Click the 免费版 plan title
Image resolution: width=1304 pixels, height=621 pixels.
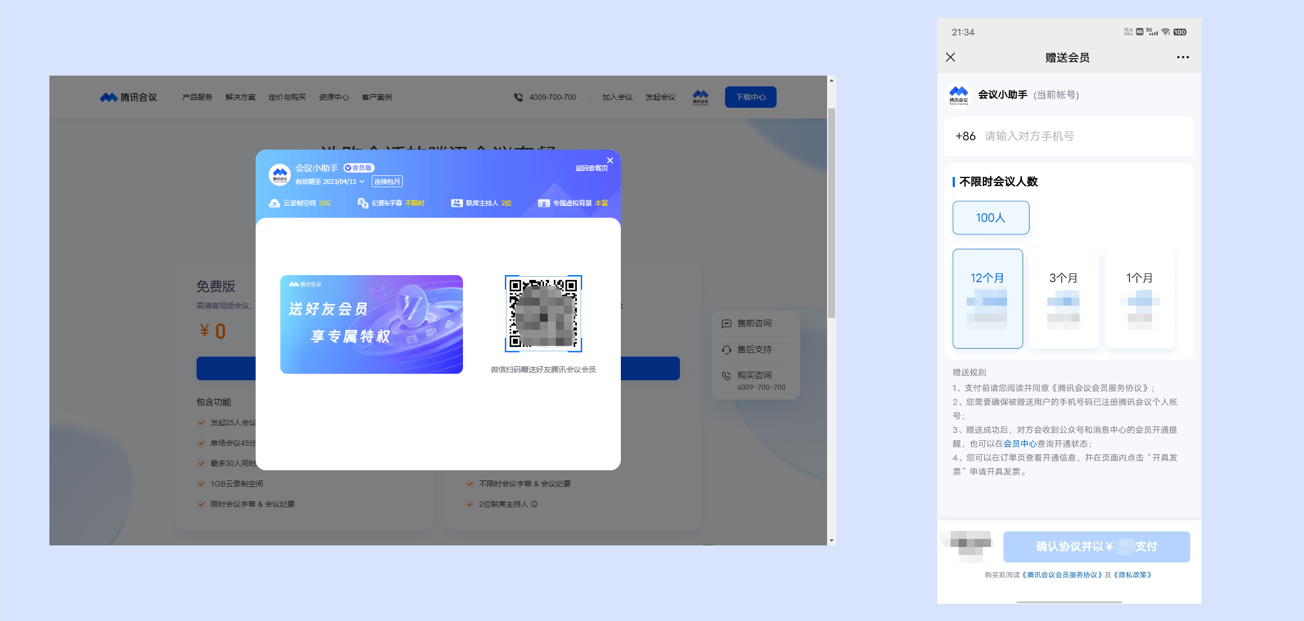(215, 286)
